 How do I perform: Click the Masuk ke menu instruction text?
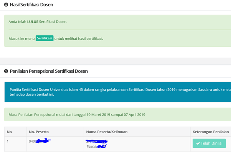click(21, 39)
